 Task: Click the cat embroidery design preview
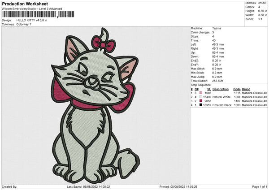click(96, 105)
